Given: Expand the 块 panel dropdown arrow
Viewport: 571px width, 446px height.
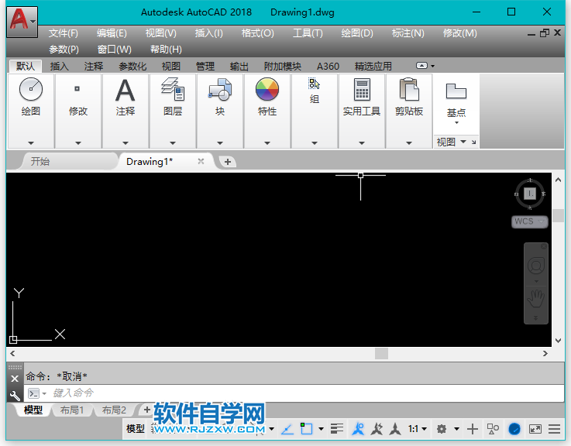Looking at the screenshot, I should point(220,143).
